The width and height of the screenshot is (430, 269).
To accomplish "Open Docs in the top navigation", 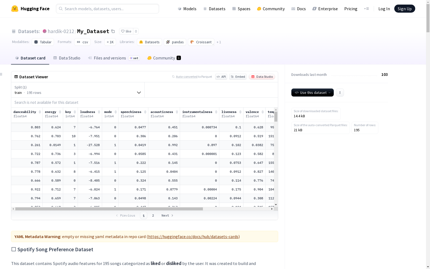I will coord(299,9).
